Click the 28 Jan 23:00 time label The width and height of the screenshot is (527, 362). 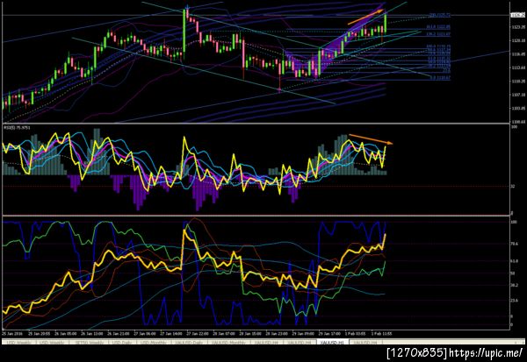pos(277,334)
